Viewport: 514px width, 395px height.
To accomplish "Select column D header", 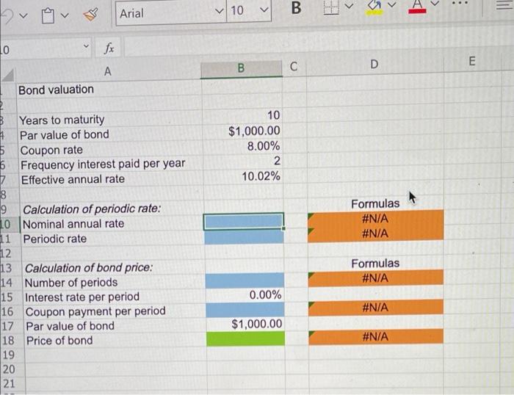I will tap(374, 65).
